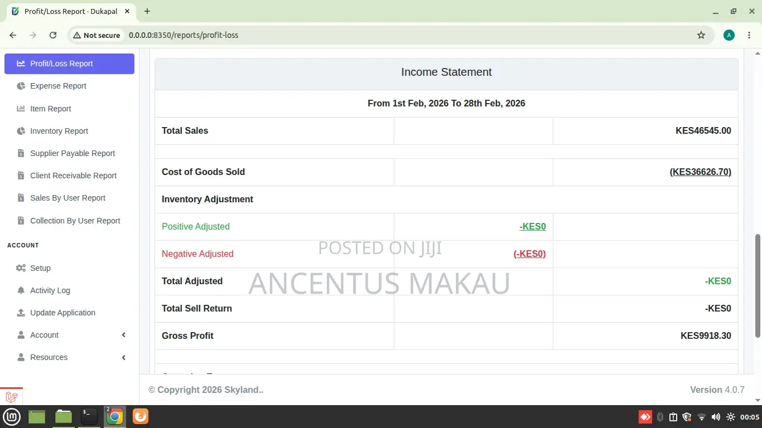
Task: Click the Supplier Payable Report file icon
Action: [x=21, y=153]
